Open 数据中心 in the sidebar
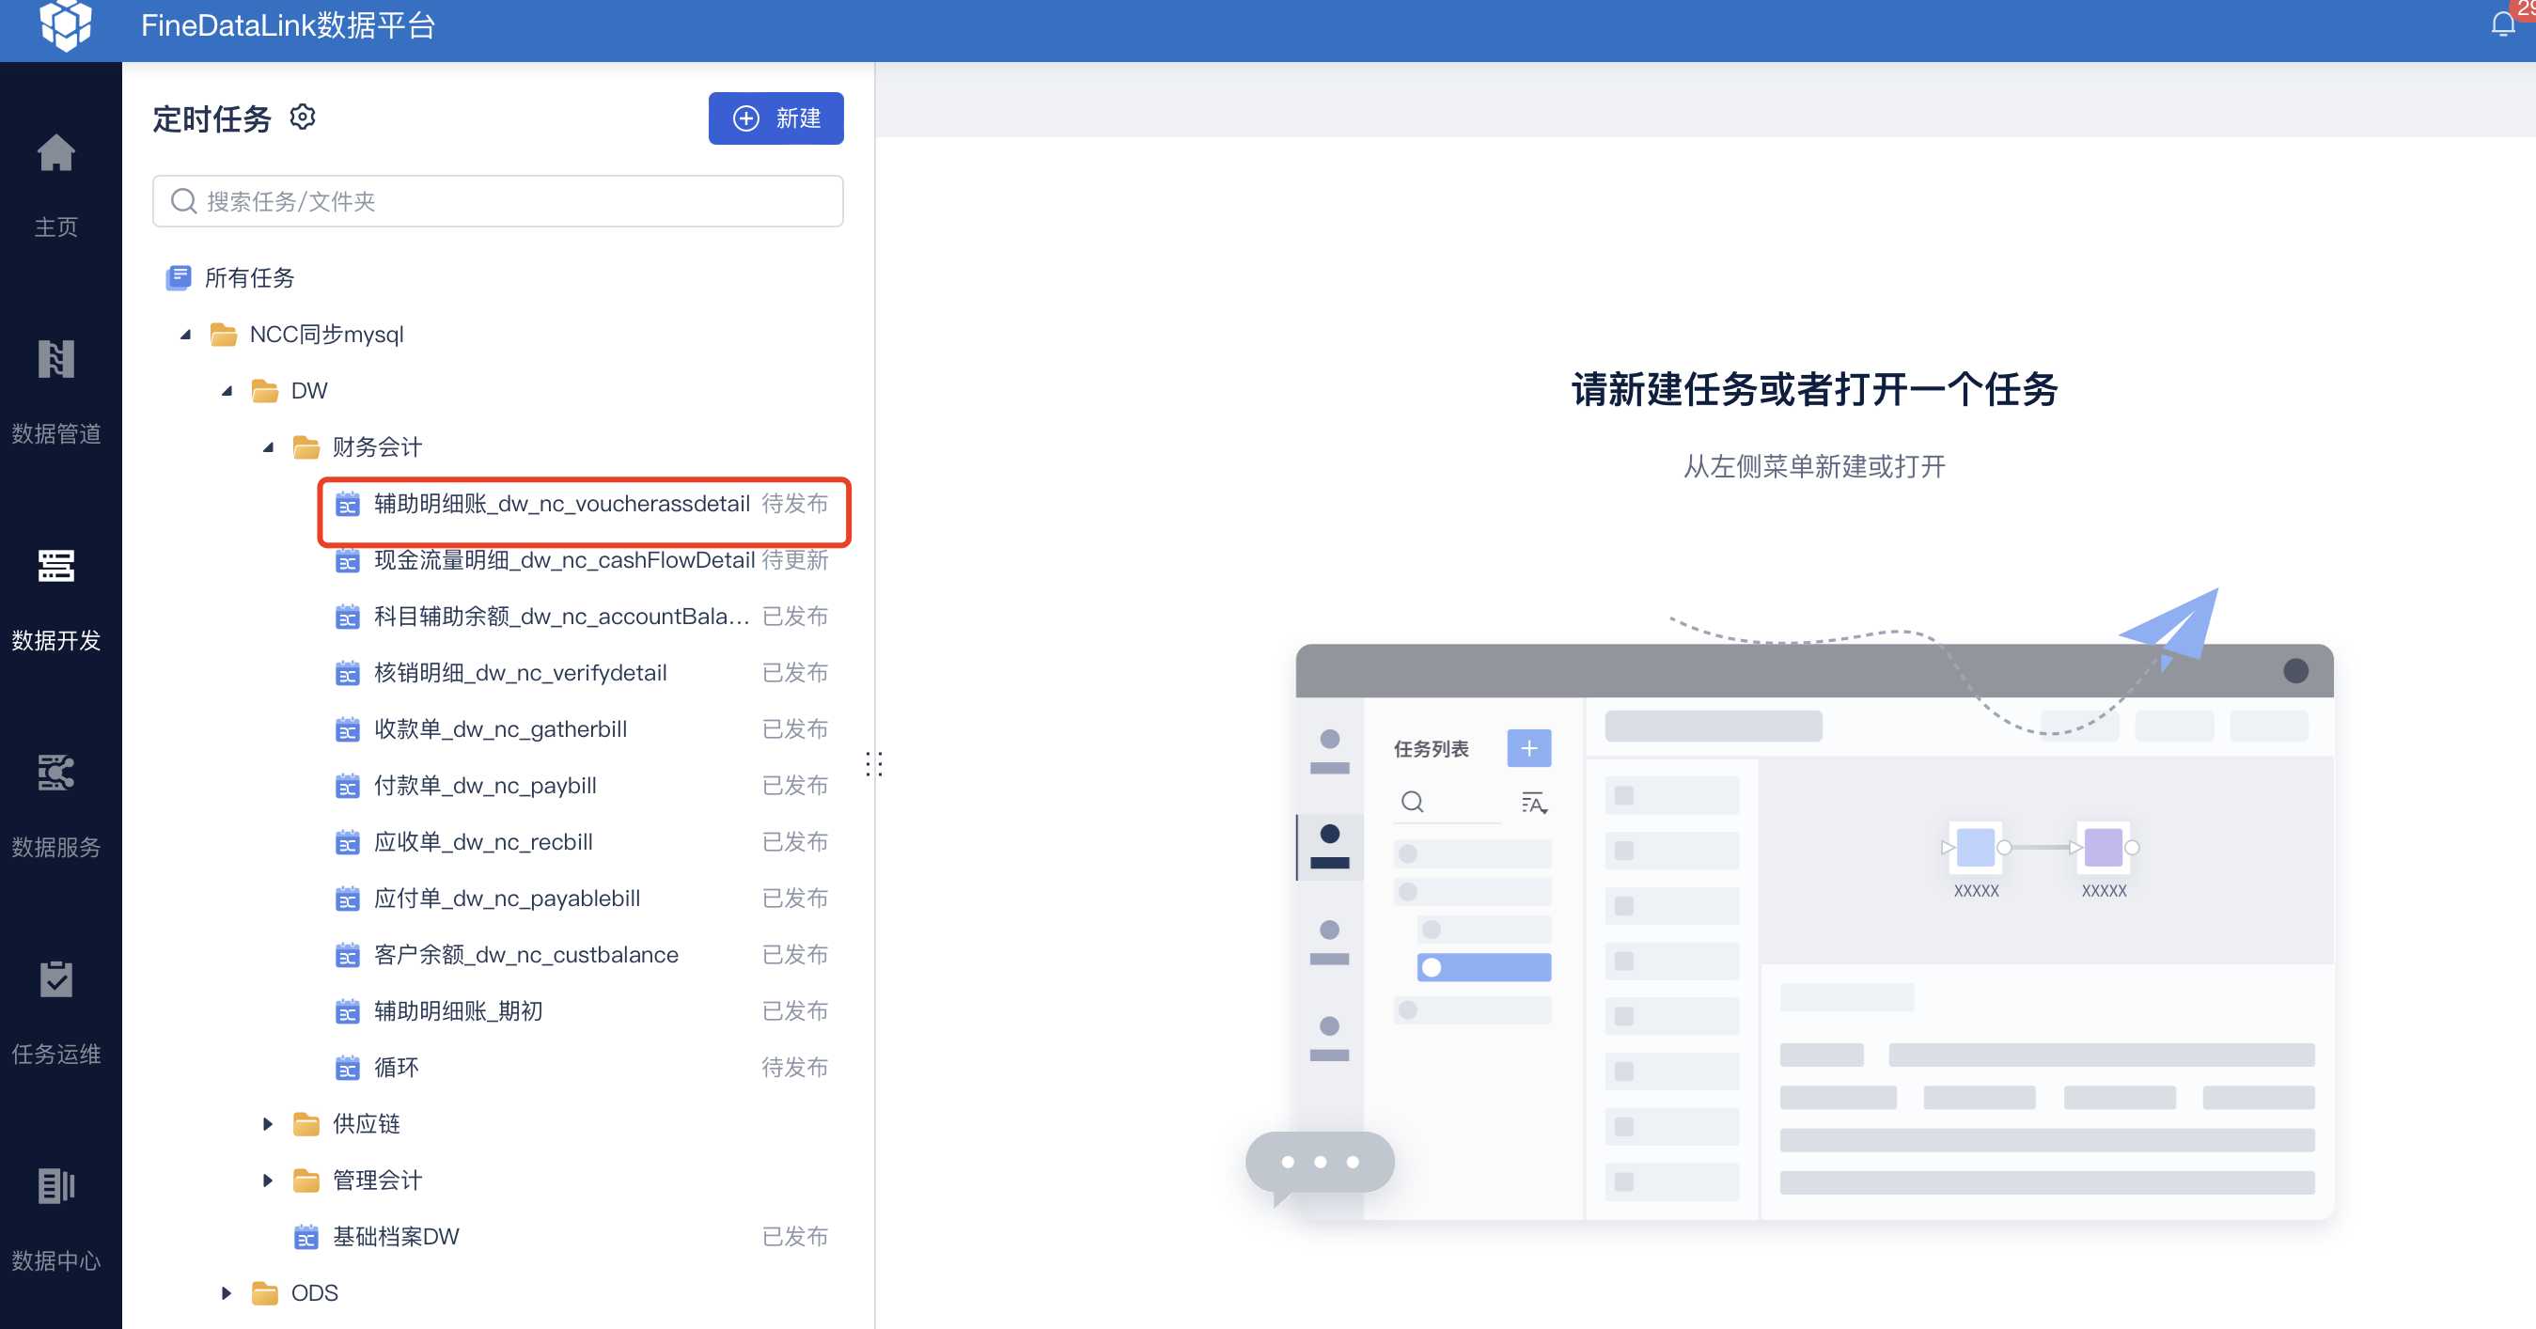 coord(56,1188)
